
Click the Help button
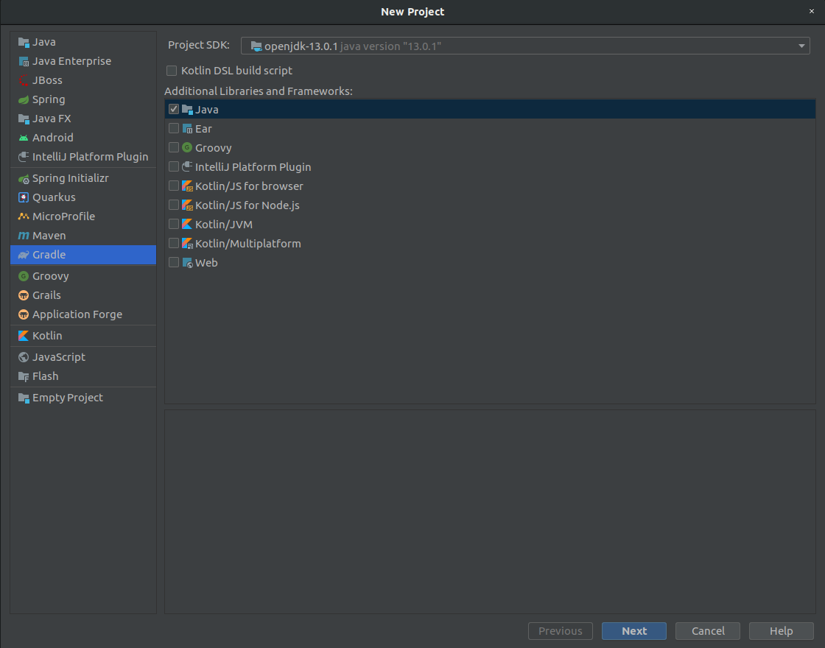[782, 631]
